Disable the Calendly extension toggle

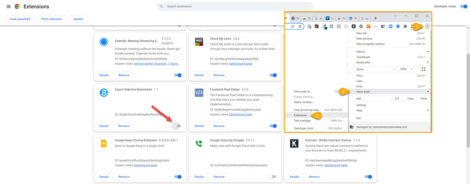pos(178,75)
